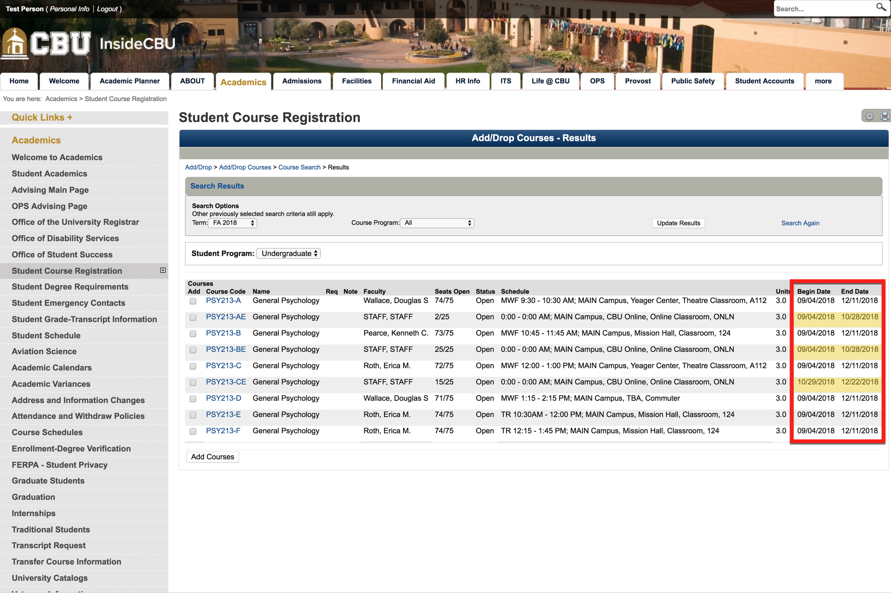Click the CBU logo in header
Screen dimensions: 891x593
(47, 44)
